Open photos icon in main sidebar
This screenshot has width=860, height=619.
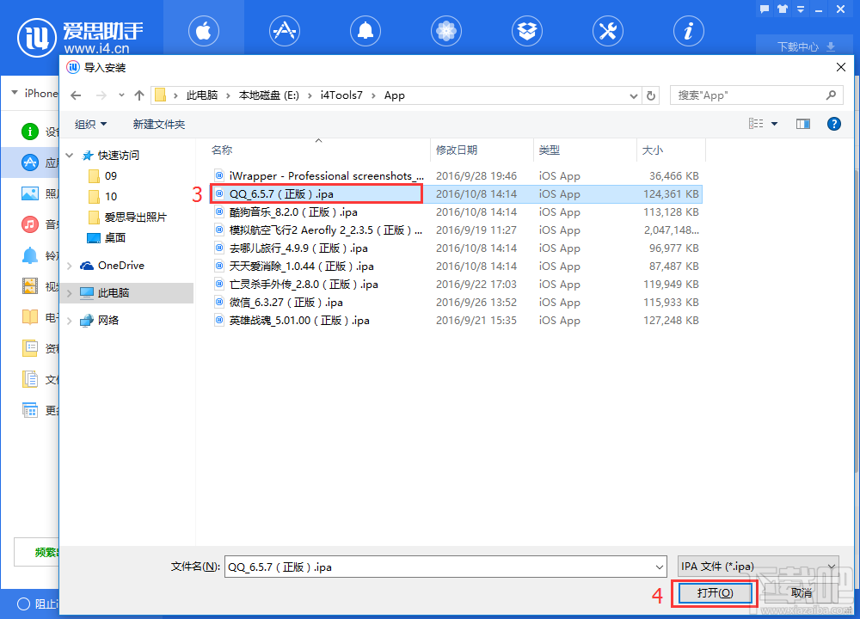pyautogui.click(x=29, y=193)
